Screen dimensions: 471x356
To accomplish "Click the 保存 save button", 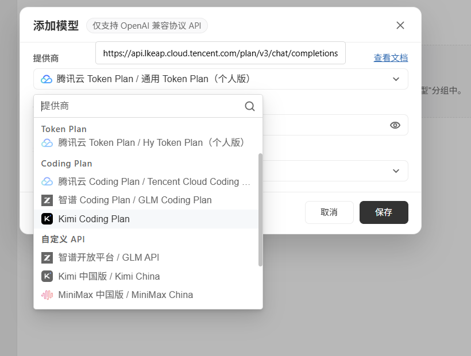I will point(384,212).
